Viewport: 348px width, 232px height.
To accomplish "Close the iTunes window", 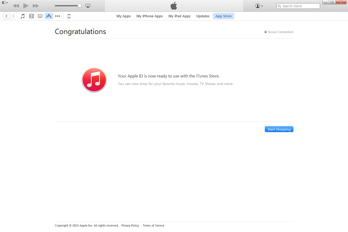I will click(341, 2).
